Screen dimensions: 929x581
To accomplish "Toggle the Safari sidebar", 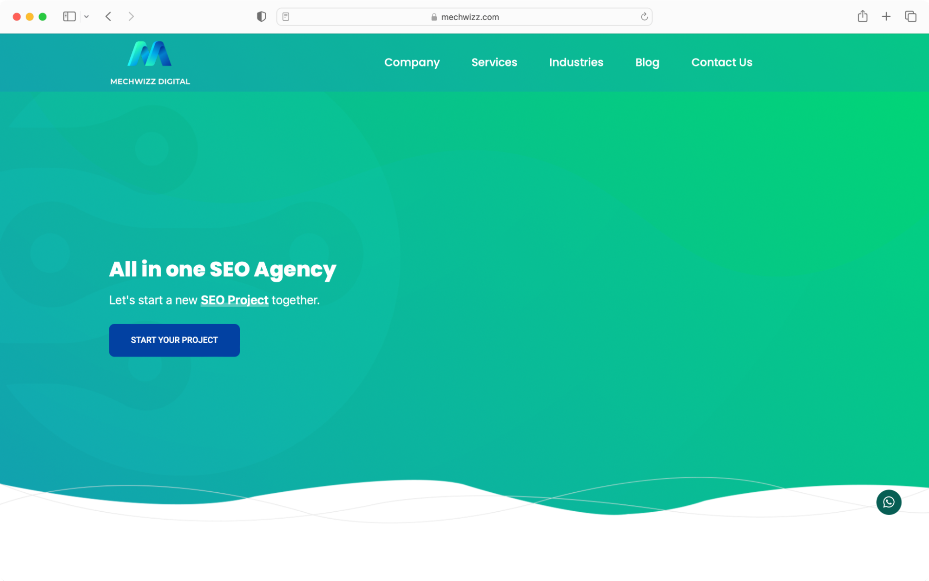I will (69, 17).
